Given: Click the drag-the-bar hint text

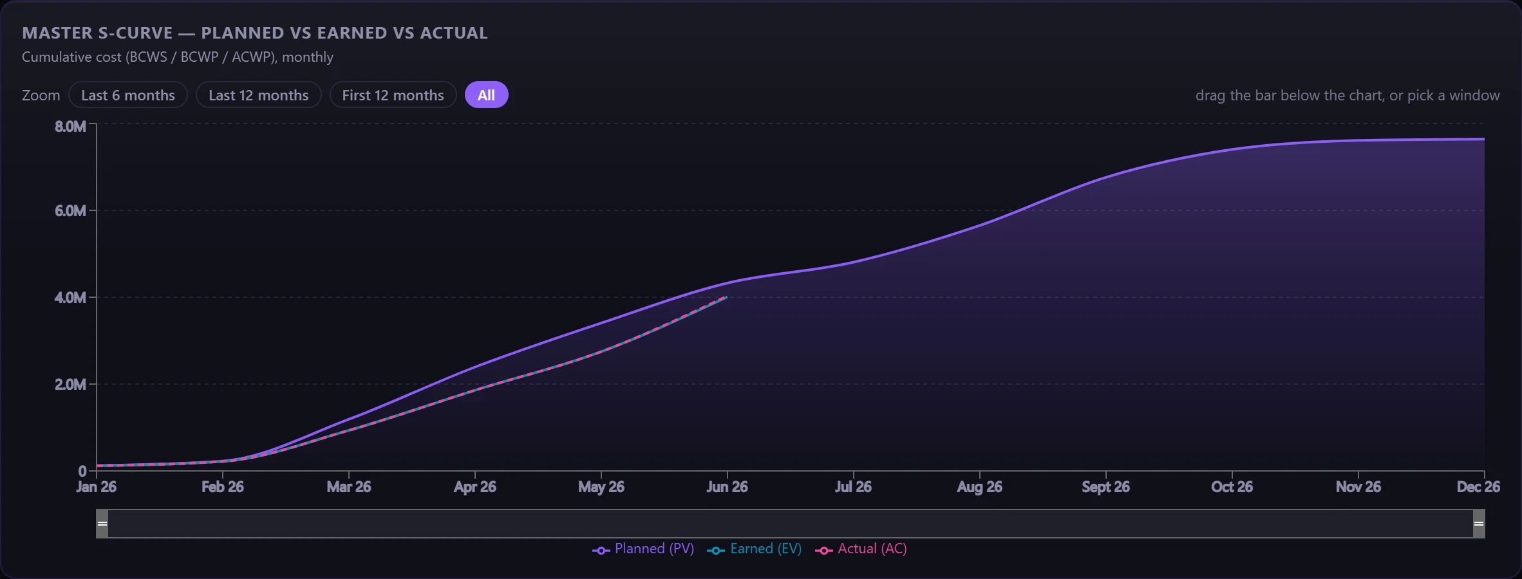Looking at the screenshot, I should pos(1348,95).
